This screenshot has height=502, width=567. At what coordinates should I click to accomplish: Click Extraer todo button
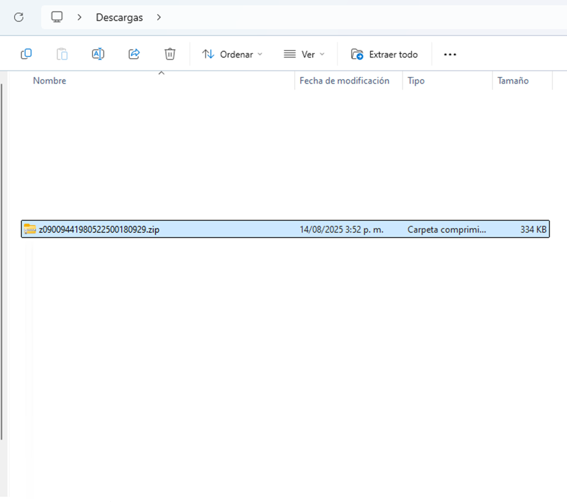pyautogui.click(x=384, y=54)
